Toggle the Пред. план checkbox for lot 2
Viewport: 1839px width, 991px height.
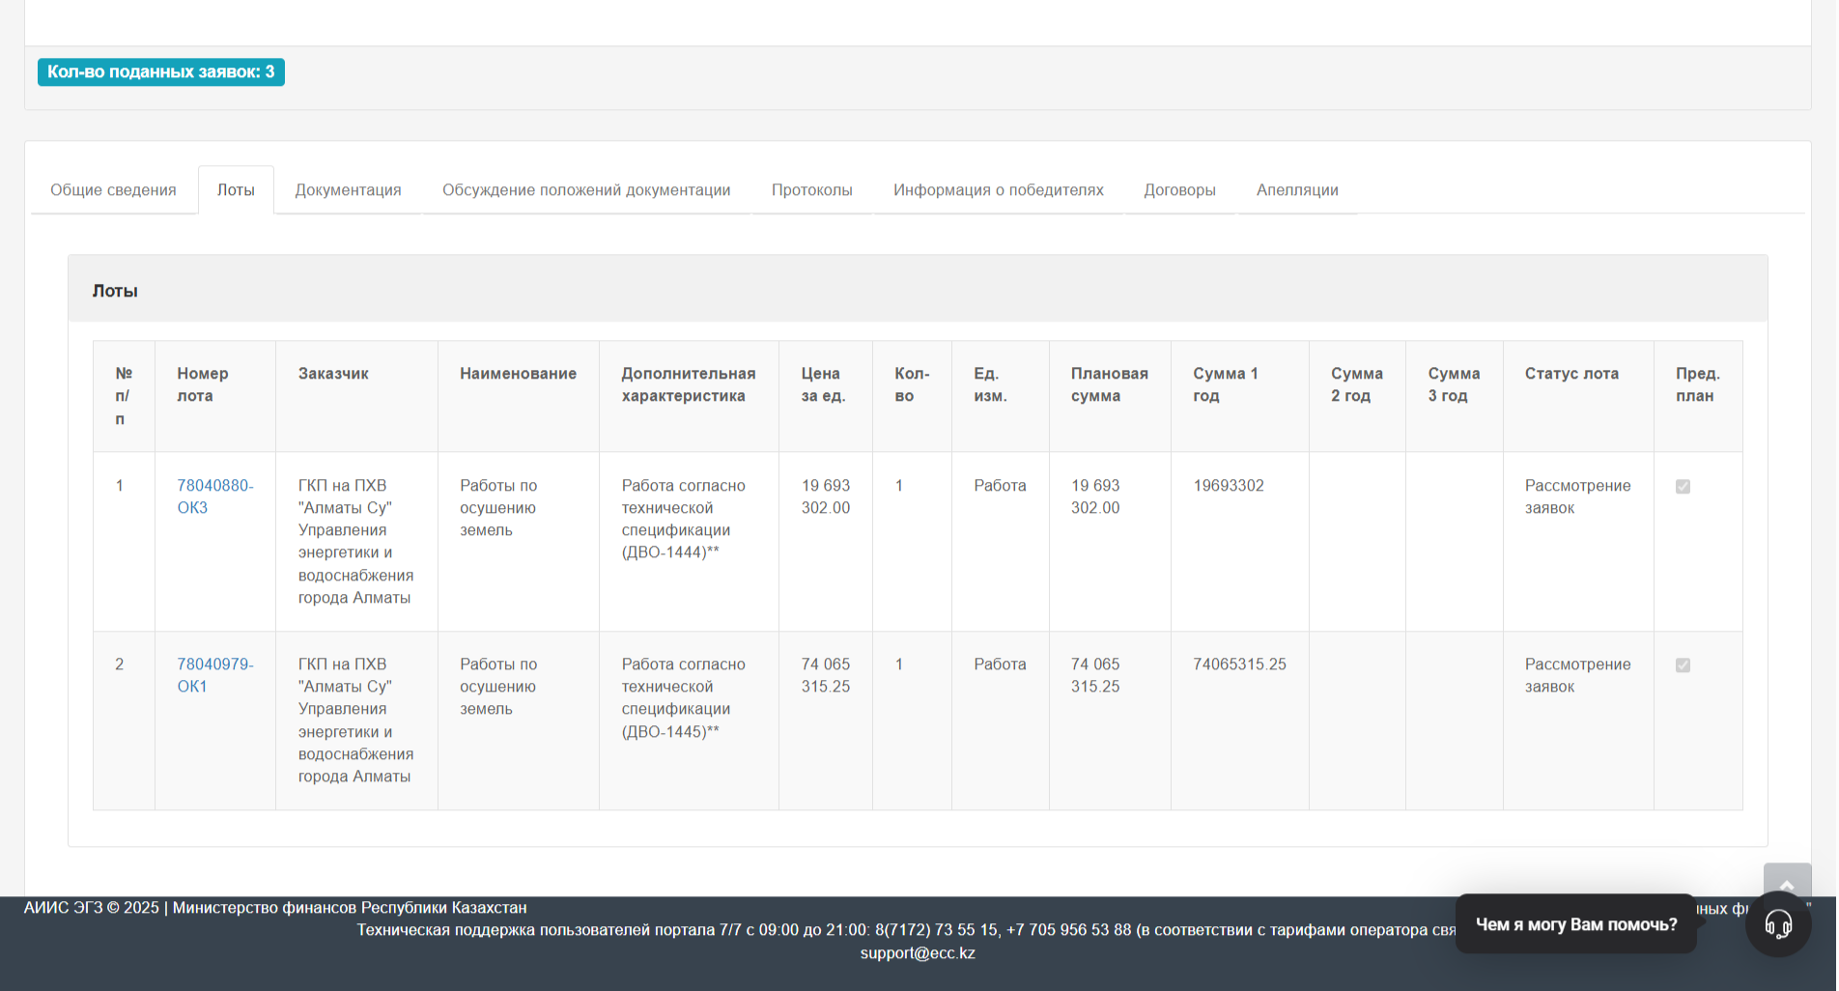pos(1683,665)
